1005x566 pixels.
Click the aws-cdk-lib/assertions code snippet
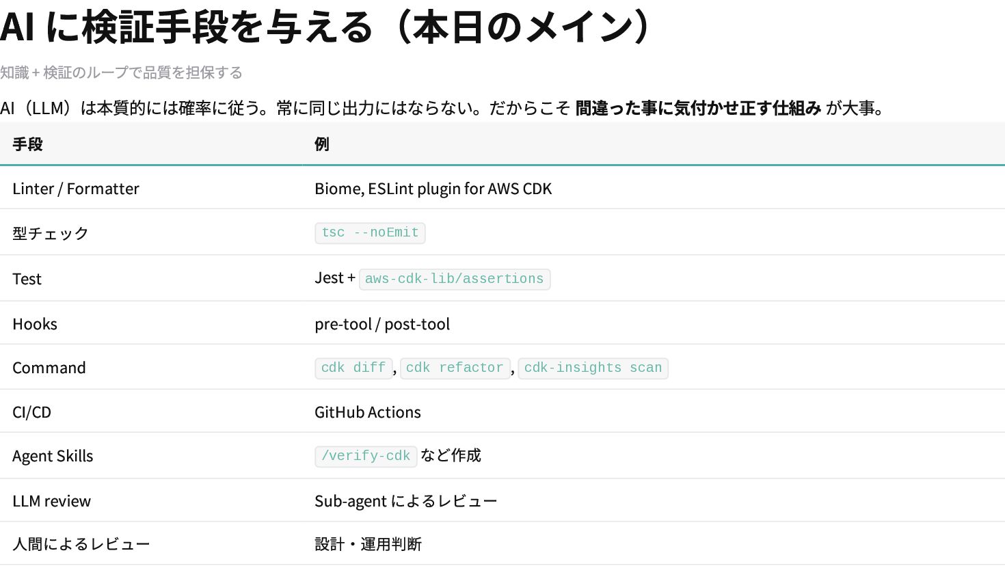(x=454, y=279)
